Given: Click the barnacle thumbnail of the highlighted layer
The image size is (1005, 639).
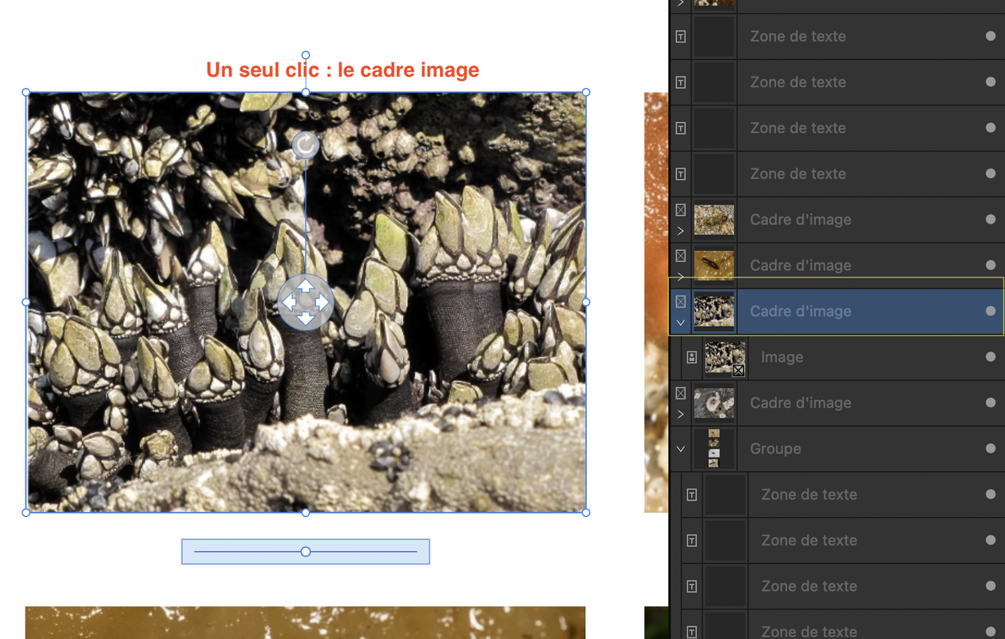Looking at the screenshot, I should click(714, 312).
